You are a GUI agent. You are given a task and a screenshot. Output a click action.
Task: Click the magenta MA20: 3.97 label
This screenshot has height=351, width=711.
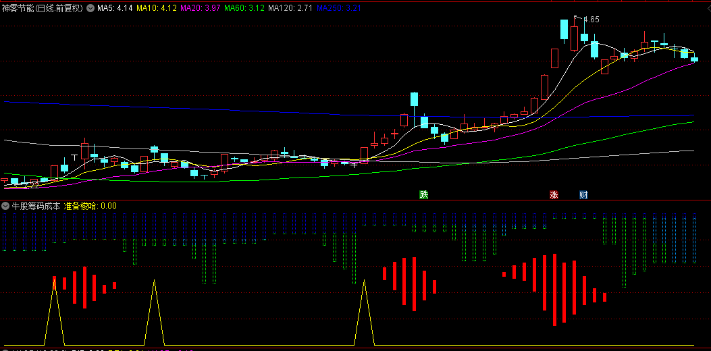(x=201, y=7)
